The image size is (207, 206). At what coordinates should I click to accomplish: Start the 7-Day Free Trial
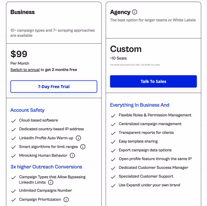coord(54,86)
